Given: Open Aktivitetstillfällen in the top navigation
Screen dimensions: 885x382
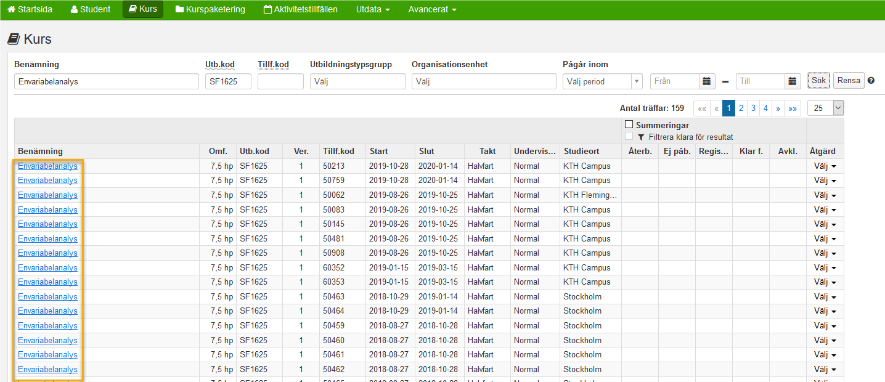Looking at the screenshot, I should [x=301, y=9].
